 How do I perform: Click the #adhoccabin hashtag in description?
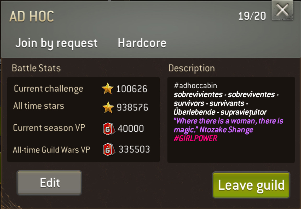pos(195,86)
